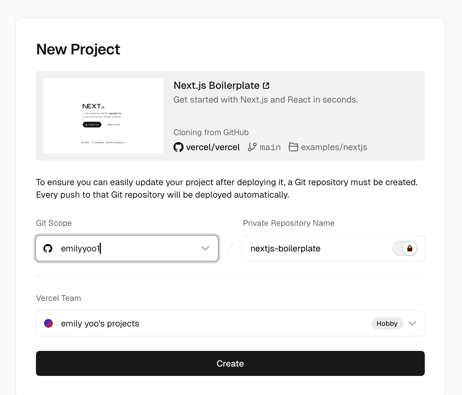Click the lock icon in the repository name field
Image resolution: width=462 pixels, height=395 pixels.
coord(410,248)
